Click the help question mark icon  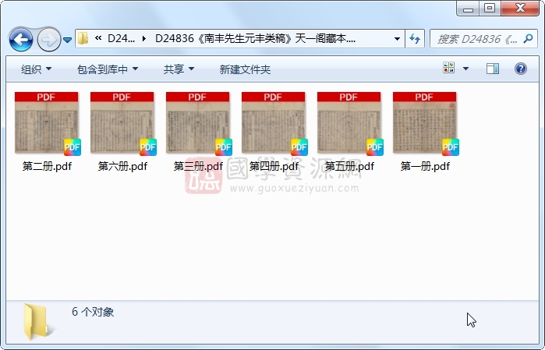tap(521, 69)
